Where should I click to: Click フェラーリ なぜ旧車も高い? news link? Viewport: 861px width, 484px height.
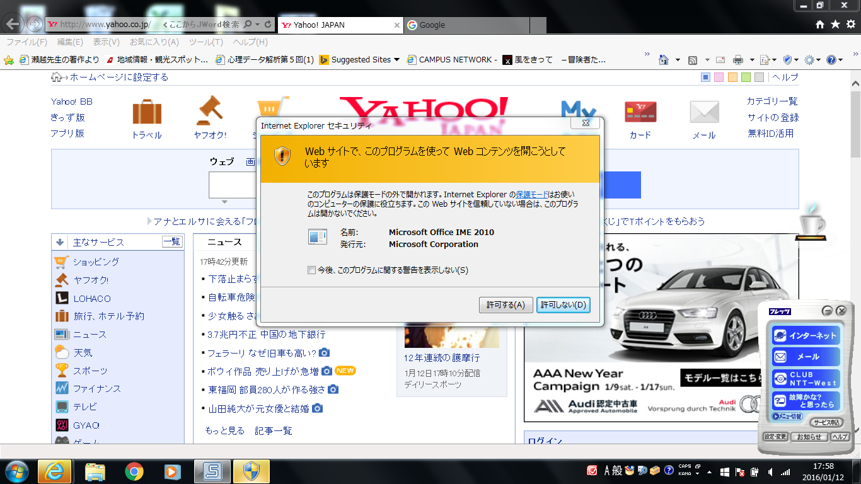click(262, 353)
